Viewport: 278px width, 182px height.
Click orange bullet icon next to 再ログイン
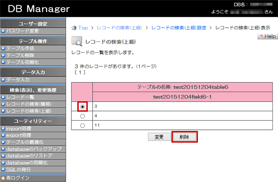click(3, 178)
